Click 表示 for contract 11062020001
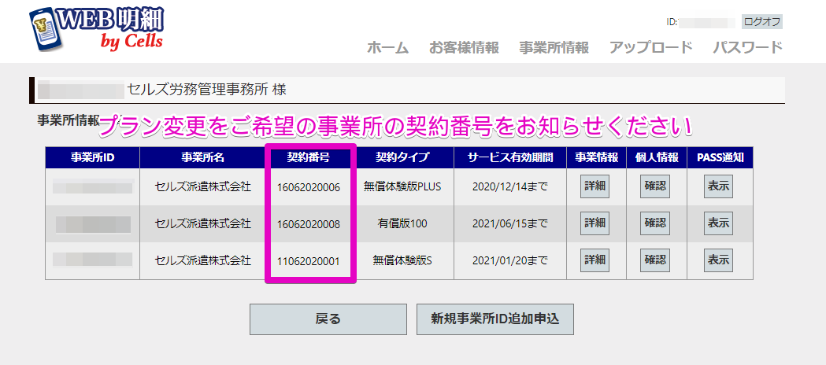This screenshot has height=365, width=826. tap(719, 260)
